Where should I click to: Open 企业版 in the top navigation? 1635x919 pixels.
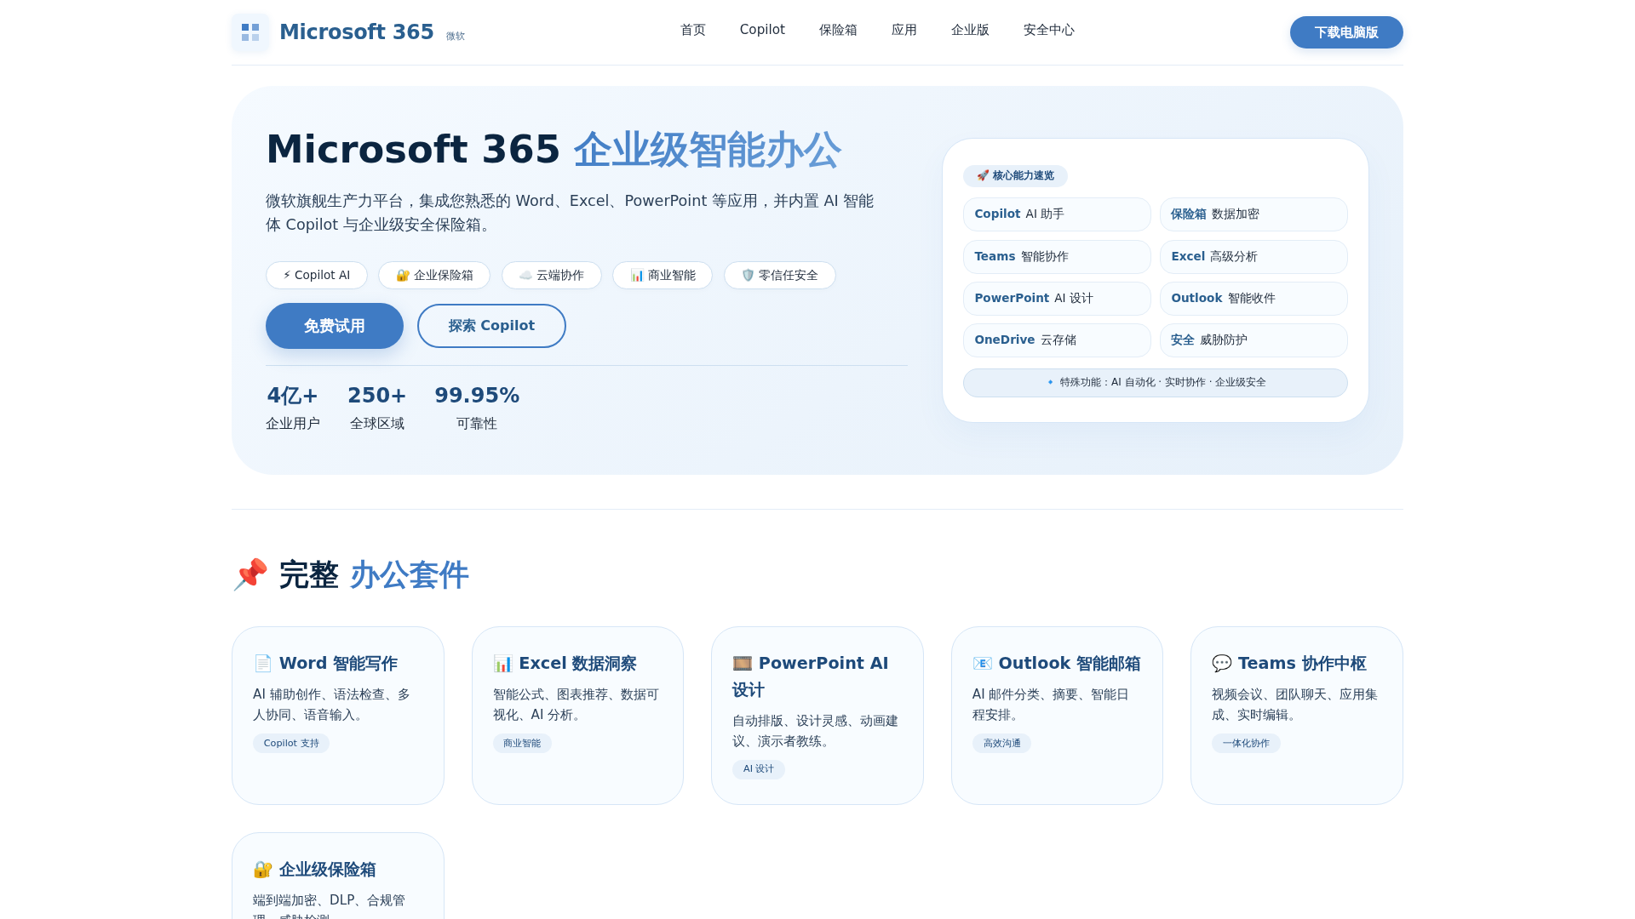(970, 30)
